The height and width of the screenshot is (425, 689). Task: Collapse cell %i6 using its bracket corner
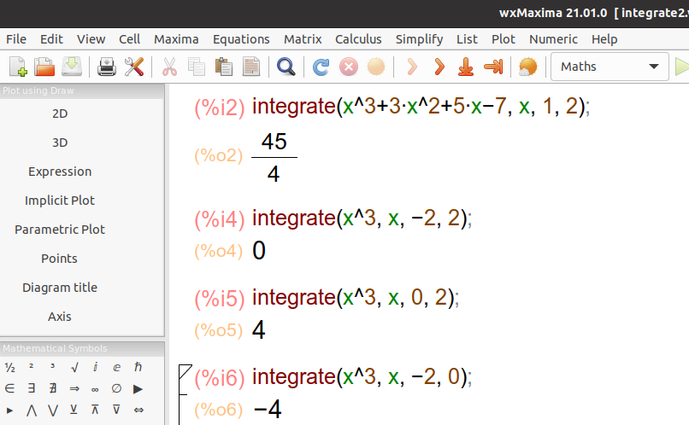pyautogui.click(x=185, y=371)
